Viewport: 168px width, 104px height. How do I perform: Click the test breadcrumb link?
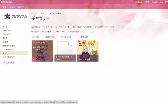click(42, 13)
